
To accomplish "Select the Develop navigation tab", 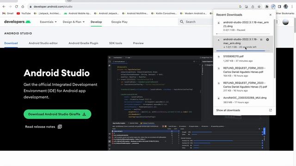I will coord(96,22).
